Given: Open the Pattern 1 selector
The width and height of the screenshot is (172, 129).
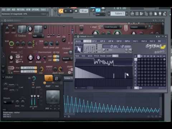Looking at the screenshot, I should [118, 14].
